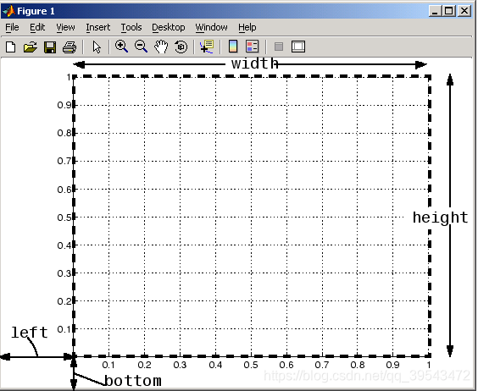Select the Edit Plot arrow tool
The height and width of the screenshot is (391, 478).
97,47
